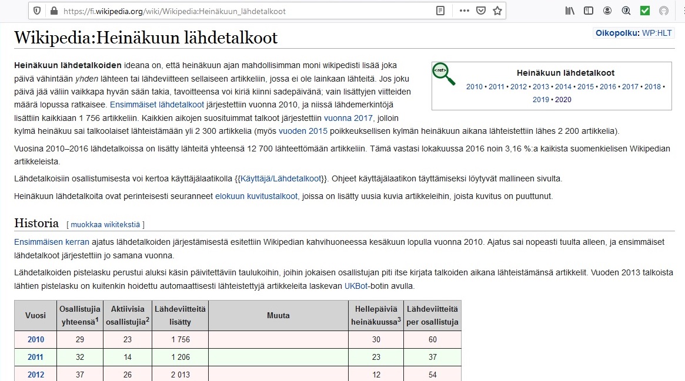Save page to Pocket icon
This screenshot has height=381, width=685.
tap(481, 11)
